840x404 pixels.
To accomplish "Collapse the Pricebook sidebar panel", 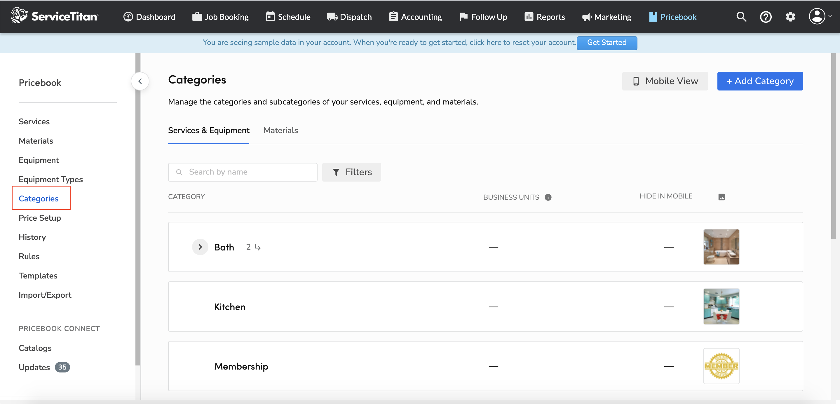I will pyautogui.click(x=140, y=81).
